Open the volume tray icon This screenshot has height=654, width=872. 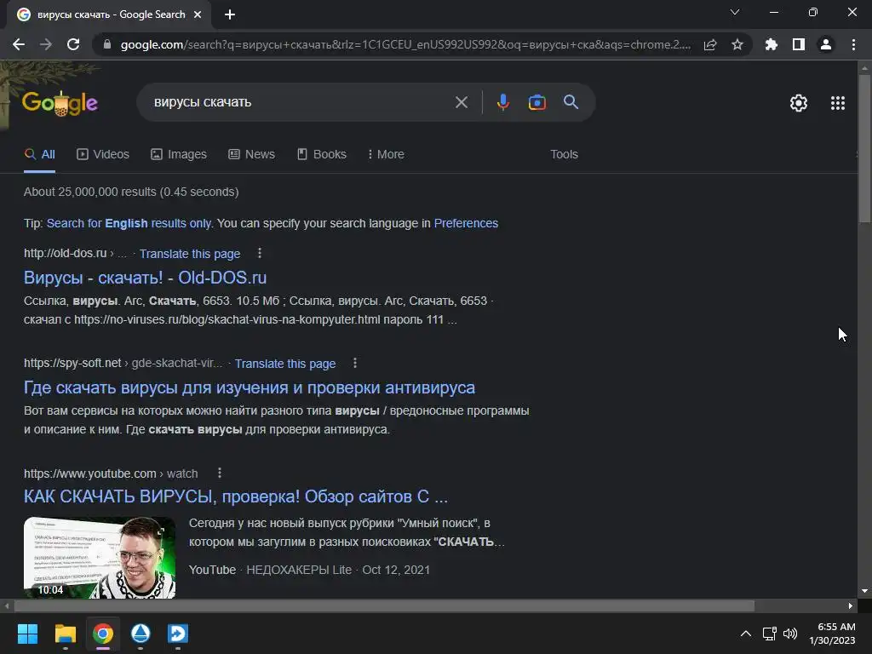[x=790, y=634]
